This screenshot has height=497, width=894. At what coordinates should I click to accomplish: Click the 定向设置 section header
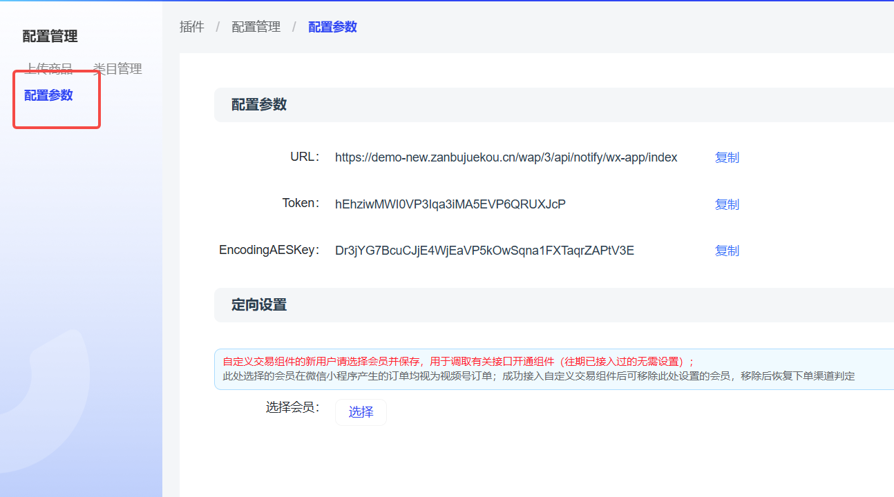coord(259,305)
